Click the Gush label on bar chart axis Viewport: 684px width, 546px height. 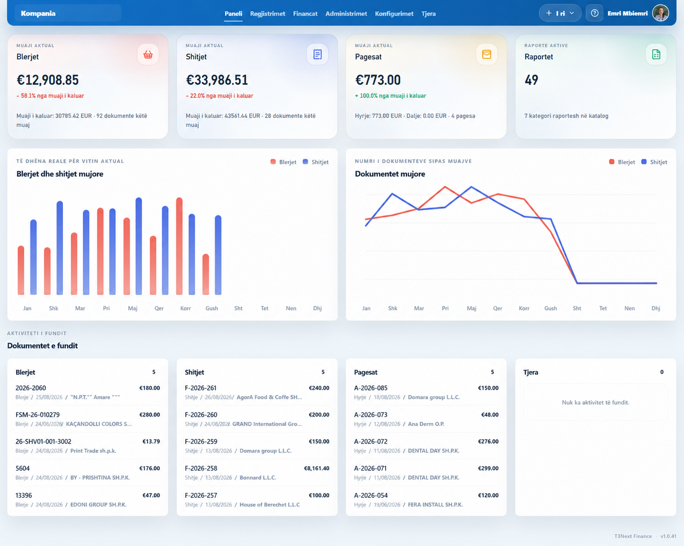coord(212,308)
